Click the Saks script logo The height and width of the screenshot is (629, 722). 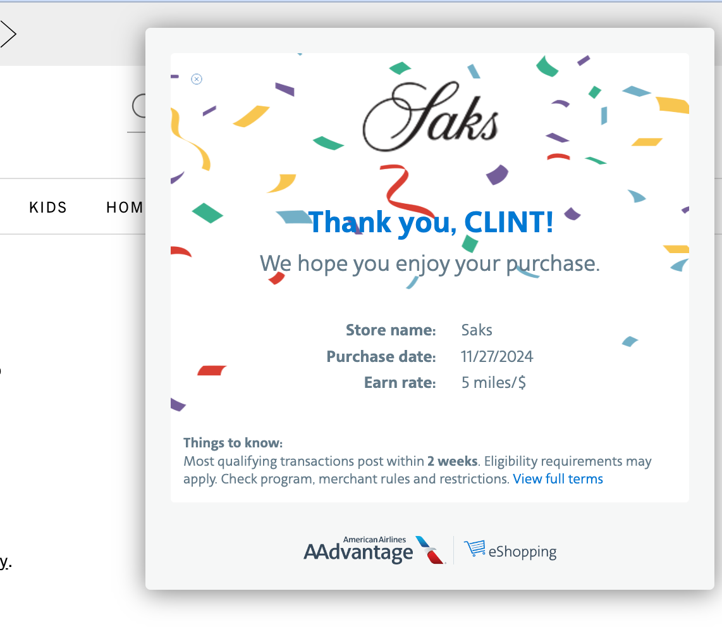(430, 116)
